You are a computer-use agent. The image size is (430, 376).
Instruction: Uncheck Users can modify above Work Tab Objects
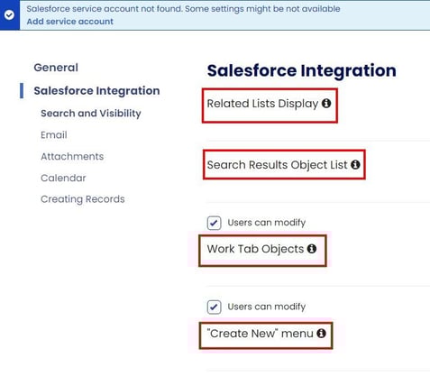[x=214, y=223]
